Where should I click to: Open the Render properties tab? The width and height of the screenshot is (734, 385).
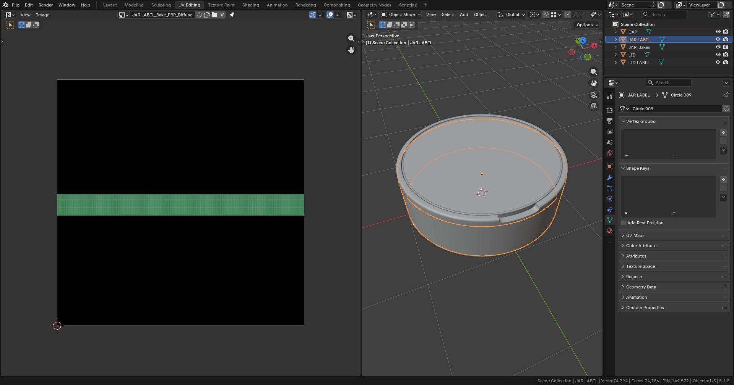click(x=609, y=110)
